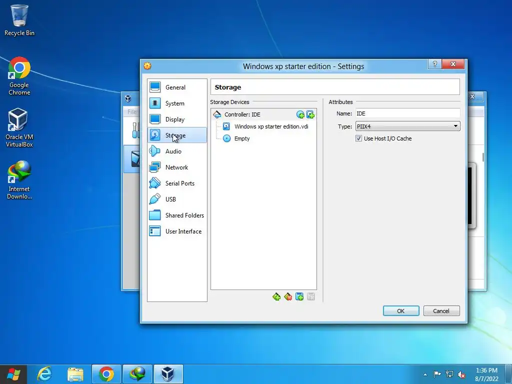Click the Recycle Bin desktop icon
Viewport: 512px width, 384px height.
[19, 20]
